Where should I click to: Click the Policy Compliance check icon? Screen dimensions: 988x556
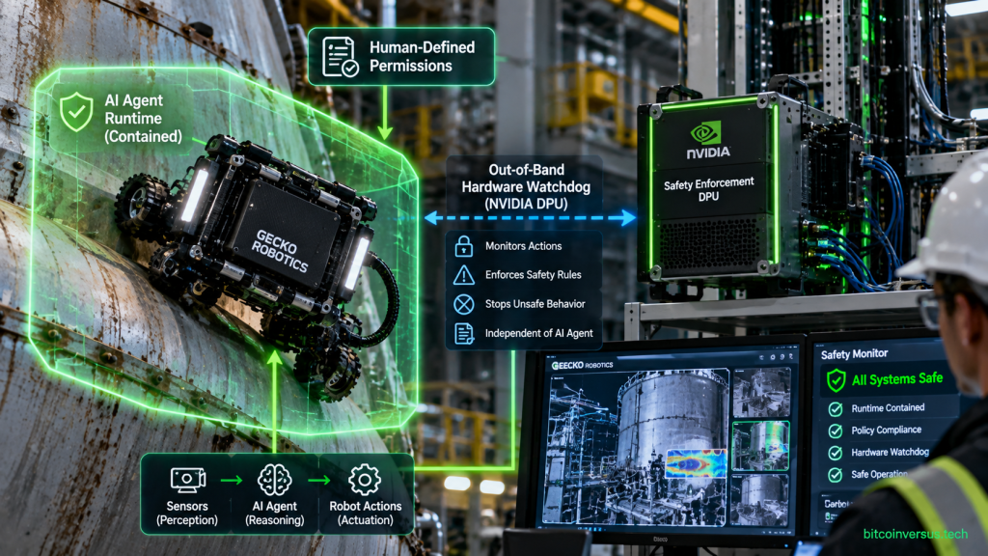click(x=836, y=431)
